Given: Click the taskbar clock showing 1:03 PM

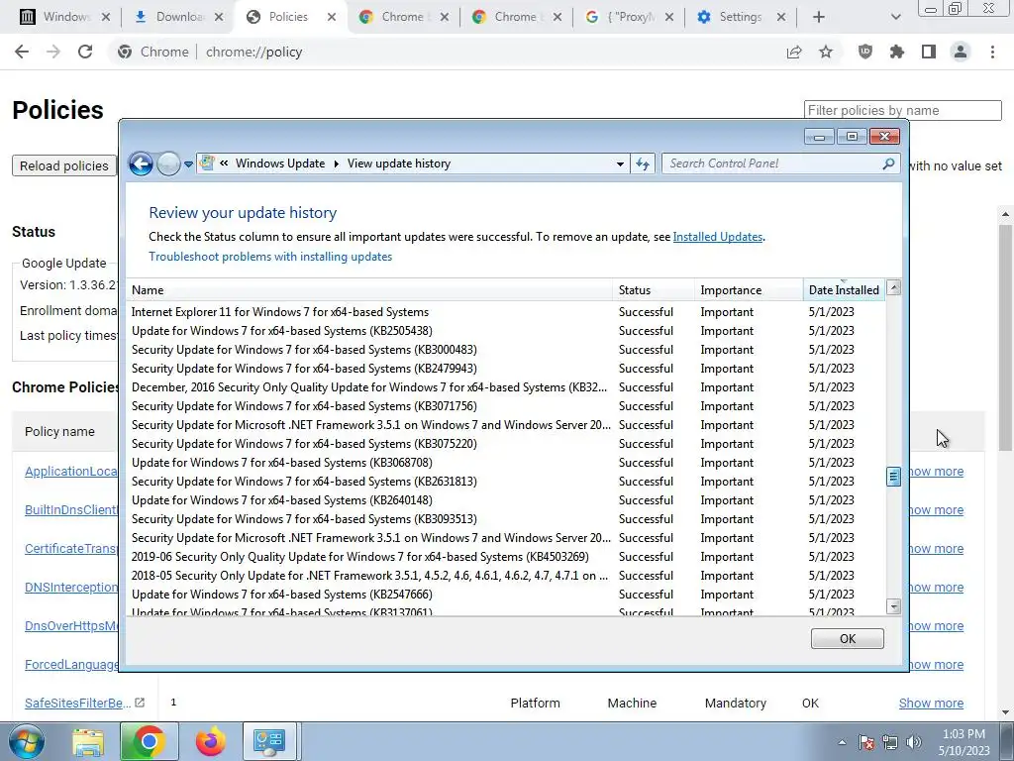Looking at the screenshot, I should click(x=963, y=742).
